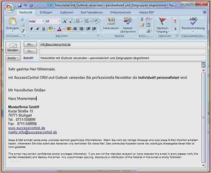The width and height of the screenshot is (211, 173).
Task: Toggle underline formatting
Action: [43, 29]
